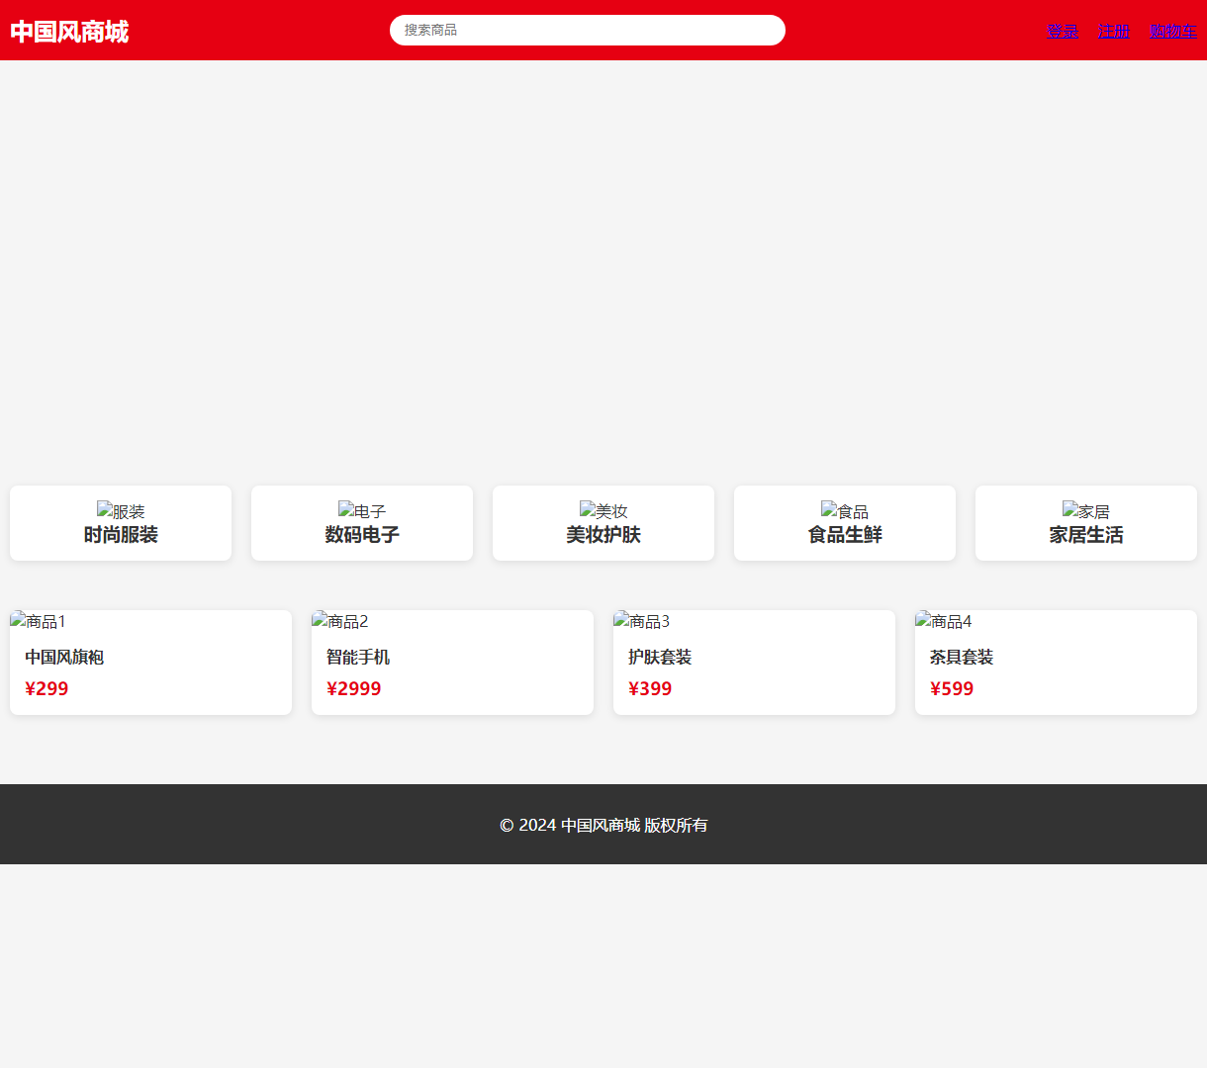Click the 食品 category icon
The image size is (1207, 1068).
coord(845,511)
